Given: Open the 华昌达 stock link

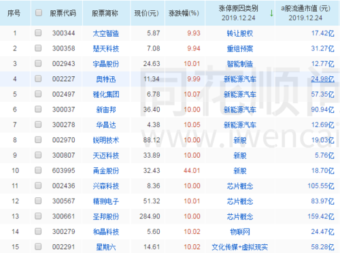Looking at the screenshot, I should (x=106, y=125).
